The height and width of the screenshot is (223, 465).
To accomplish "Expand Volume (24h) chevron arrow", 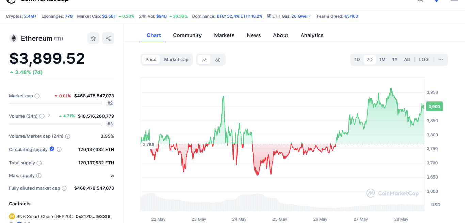I will (x=49, y=115).
